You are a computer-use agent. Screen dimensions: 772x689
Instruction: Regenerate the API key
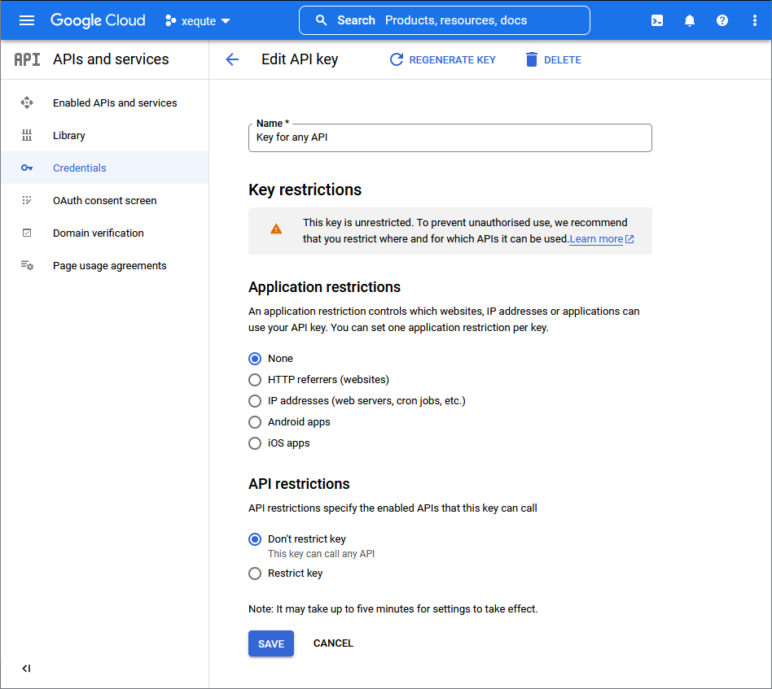(443, 59)
